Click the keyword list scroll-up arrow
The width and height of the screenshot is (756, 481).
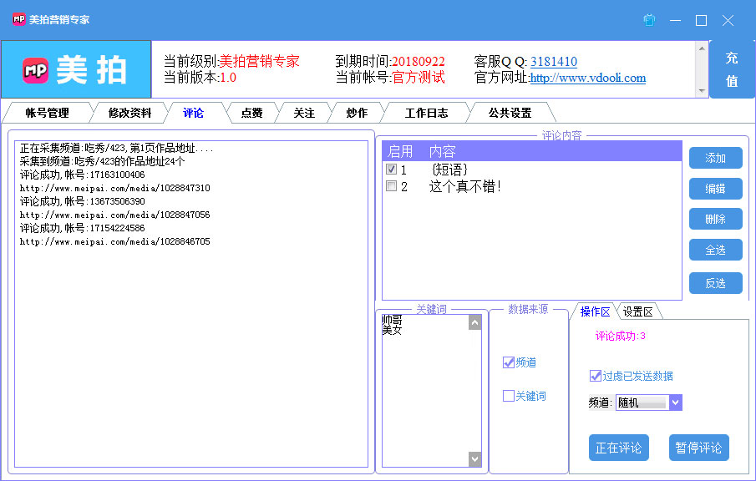point(475,322)
